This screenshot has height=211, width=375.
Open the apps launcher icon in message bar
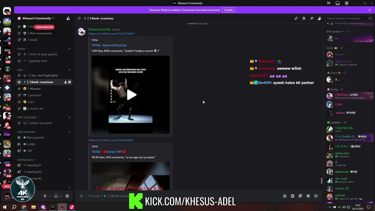(316, 196)
